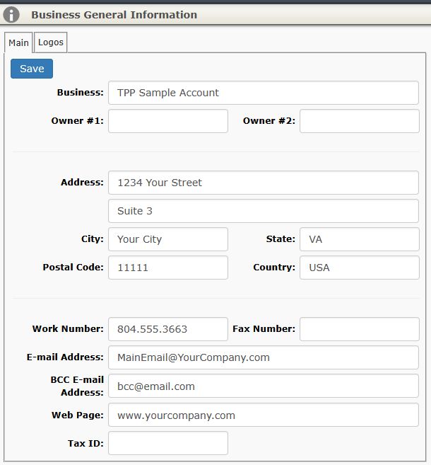This screenshot has width=431, height=465.
Task: Edit the Web Page field
Action: (x=263, y=415)
